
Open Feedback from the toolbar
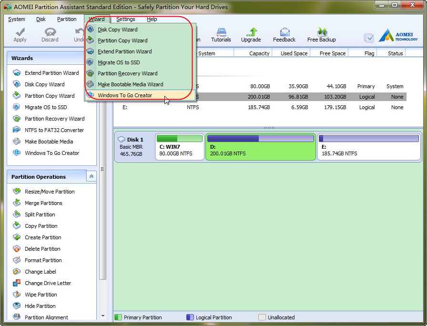coord(284,35)
